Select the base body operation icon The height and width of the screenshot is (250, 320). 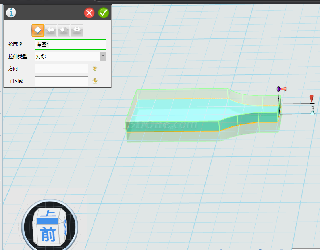coord(38,30)
